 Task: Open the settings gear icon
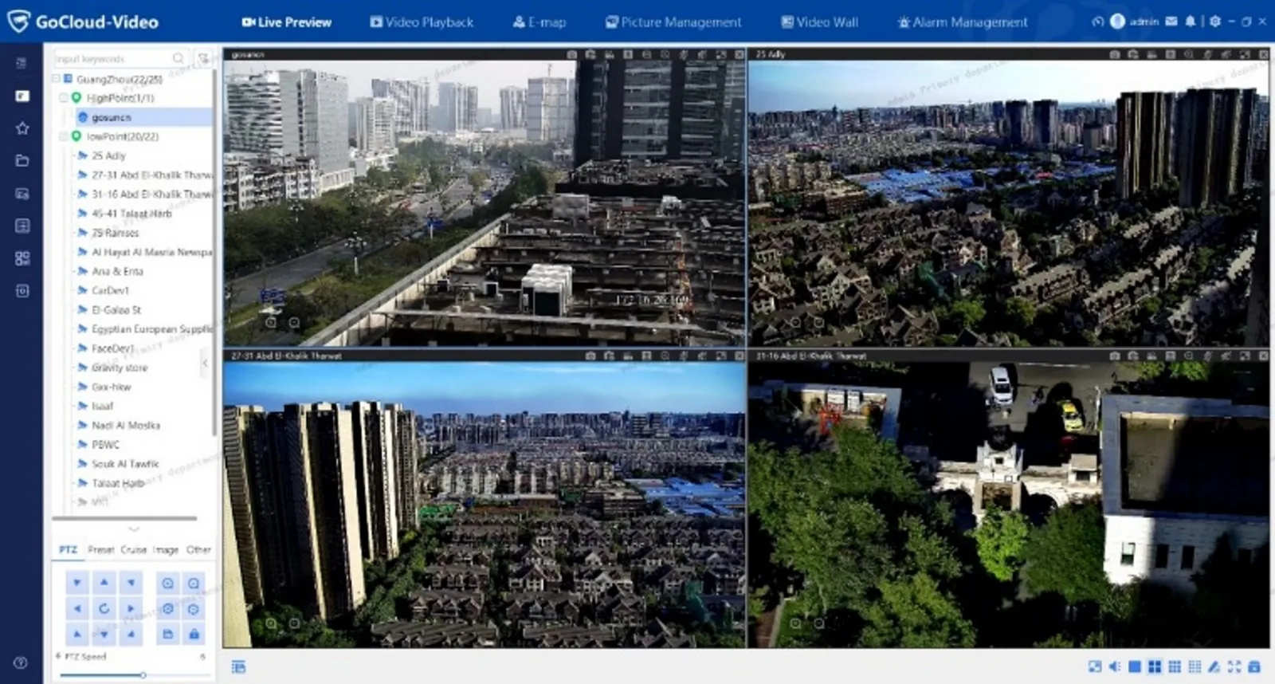click(1214, 22)
